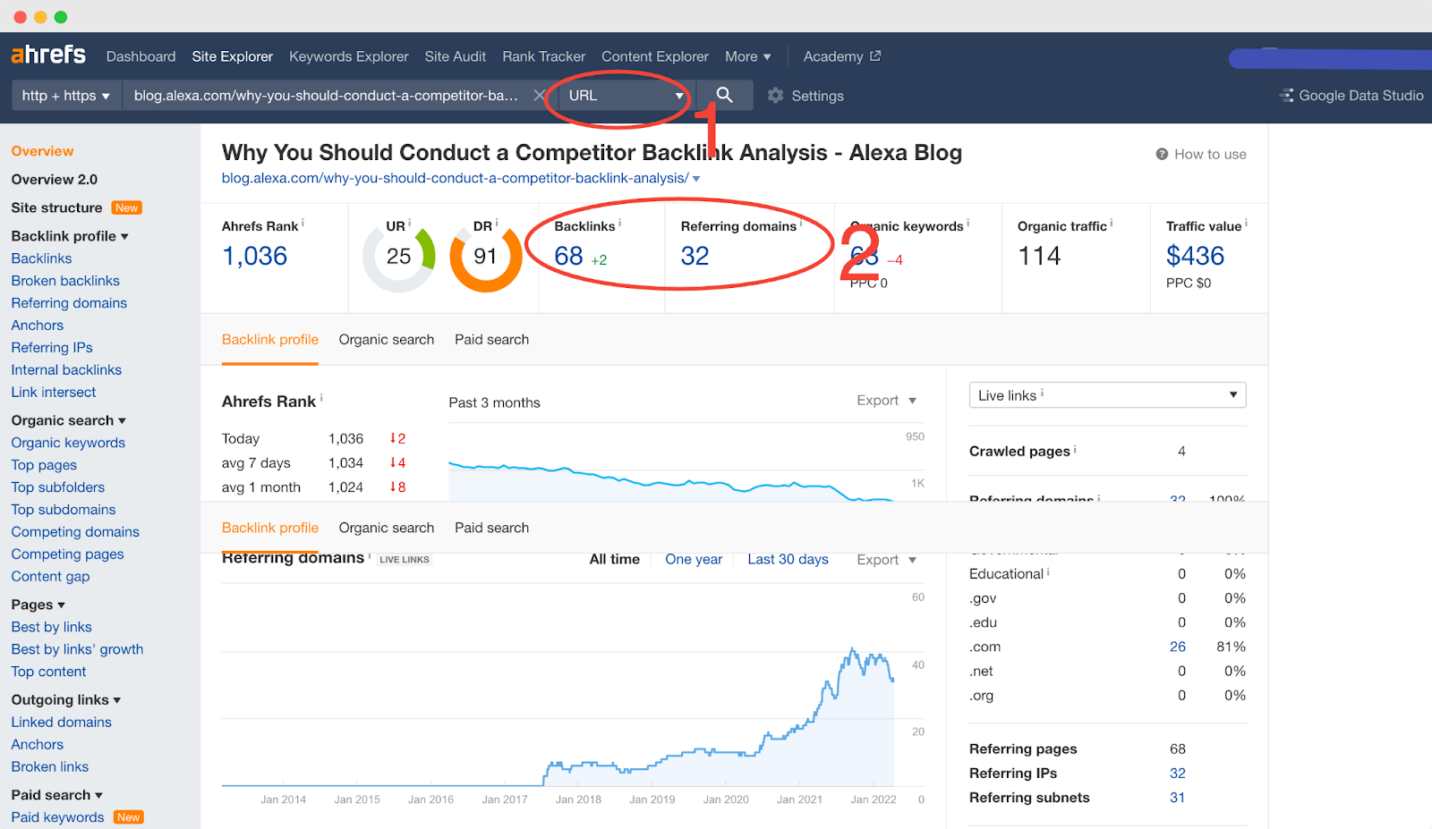Open Competing domains report
This screenshot has height=829, width=1432.
point(75,532)
